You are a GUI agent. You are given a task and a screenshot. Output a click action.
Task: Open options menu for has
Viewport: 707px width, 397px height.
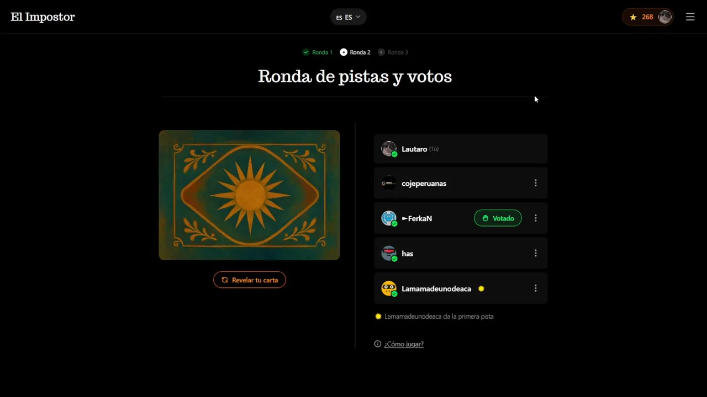[535, 253]
